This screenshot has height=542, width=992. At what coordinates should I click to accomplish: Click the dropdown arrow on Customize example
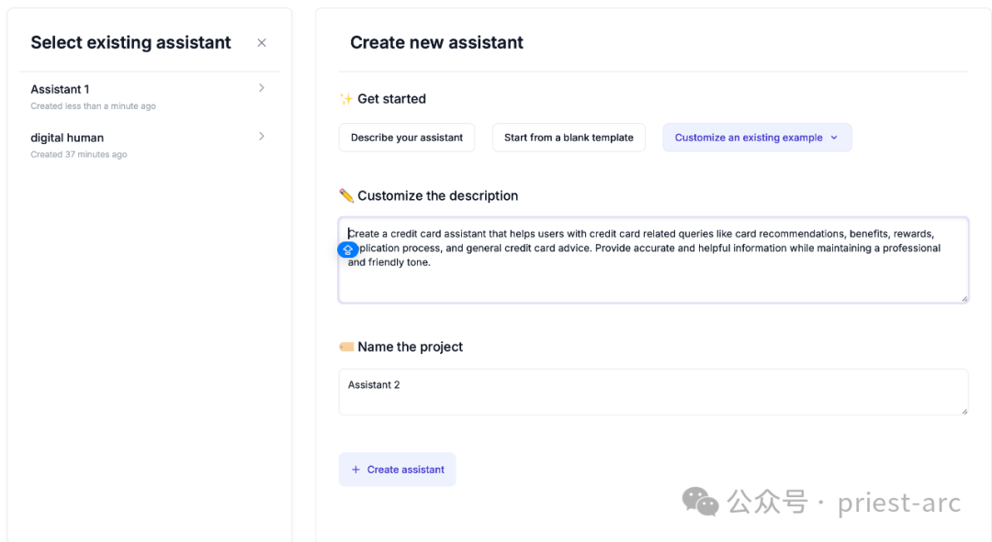click(x=834, y=138)
